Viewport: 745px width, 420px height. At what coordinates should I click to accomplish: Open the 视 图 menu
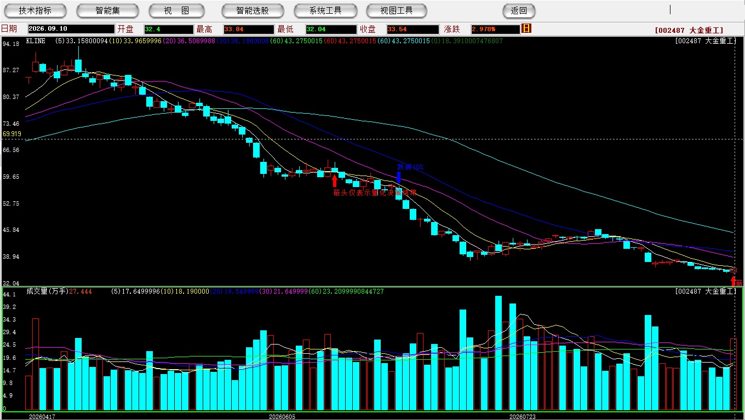pyautogui.click(x=176, y=10)
